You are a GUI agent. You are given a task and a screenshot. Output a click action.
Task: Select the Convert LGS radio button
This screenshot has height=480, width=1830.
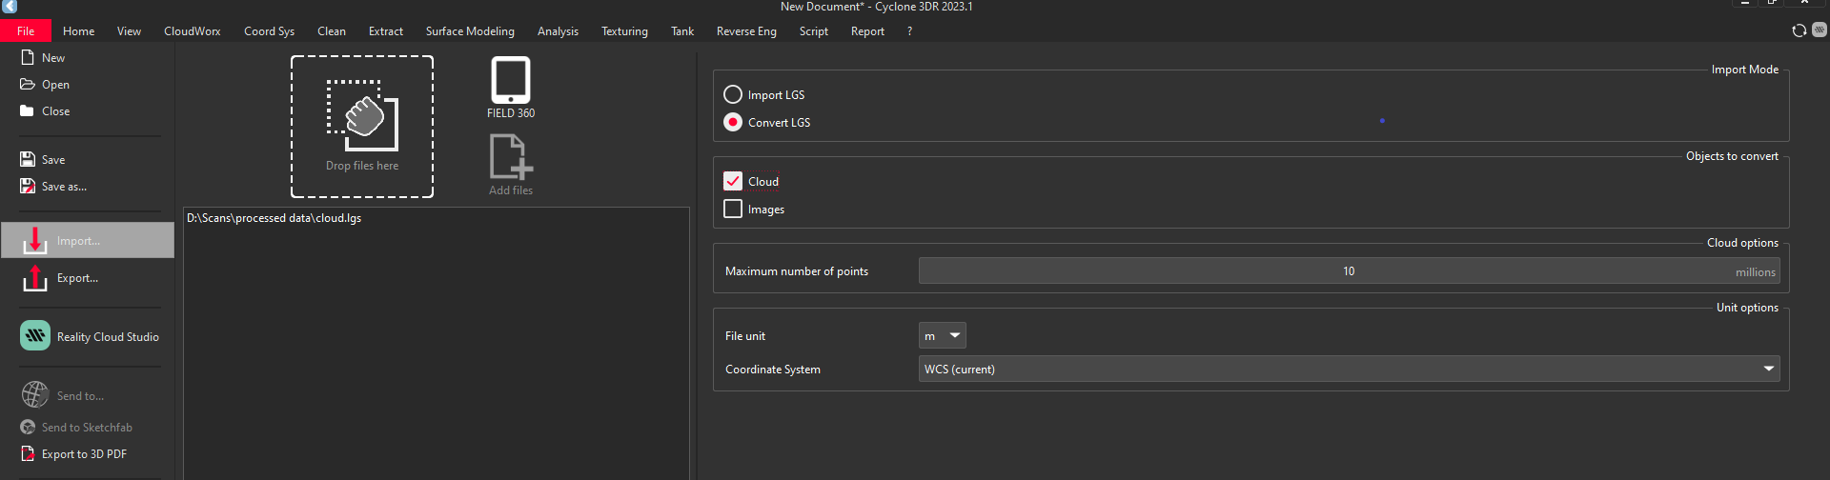point(733,122)
